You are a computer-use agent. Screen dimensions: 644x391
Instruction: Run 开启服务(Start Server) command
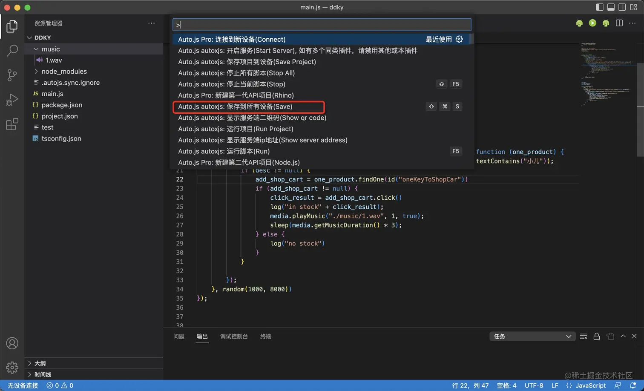pos(322,50)
